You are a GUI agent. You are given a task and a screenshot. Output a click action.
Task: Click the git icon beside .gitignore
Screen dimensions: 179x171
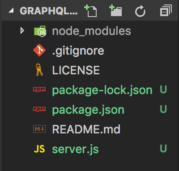[39, 50]
